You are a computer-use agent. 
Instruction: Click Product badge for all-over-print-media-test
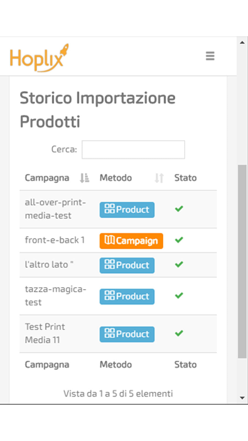(127, 210)
